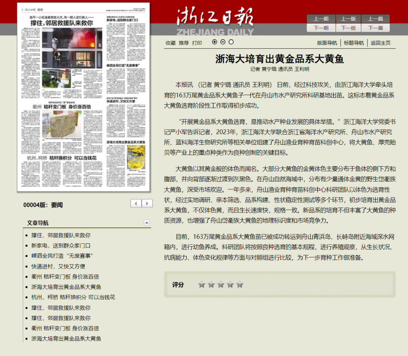Click the 00004版:要闻 page label
The height and width of the screenshot is (356, 408).
43,205
